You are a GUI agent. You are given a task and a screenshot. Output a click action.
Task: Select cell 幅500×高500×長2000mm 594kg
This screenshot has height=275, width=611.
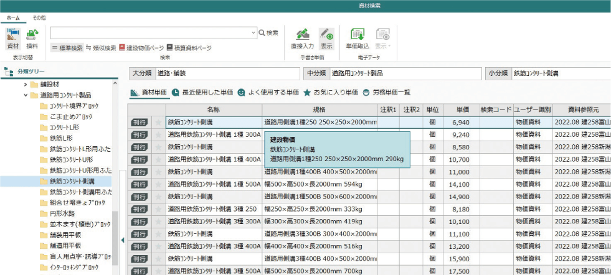(x=320, y=185)
